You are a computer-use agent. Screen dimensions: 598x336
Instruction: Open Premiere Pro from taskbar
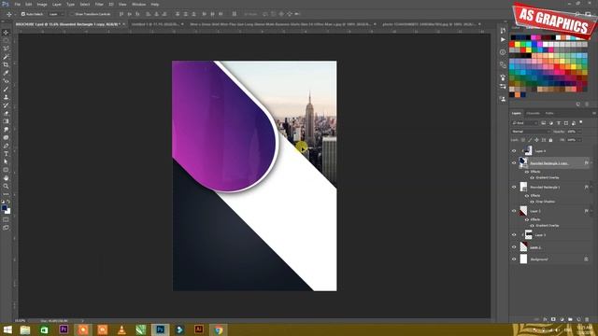coord(64,329)
